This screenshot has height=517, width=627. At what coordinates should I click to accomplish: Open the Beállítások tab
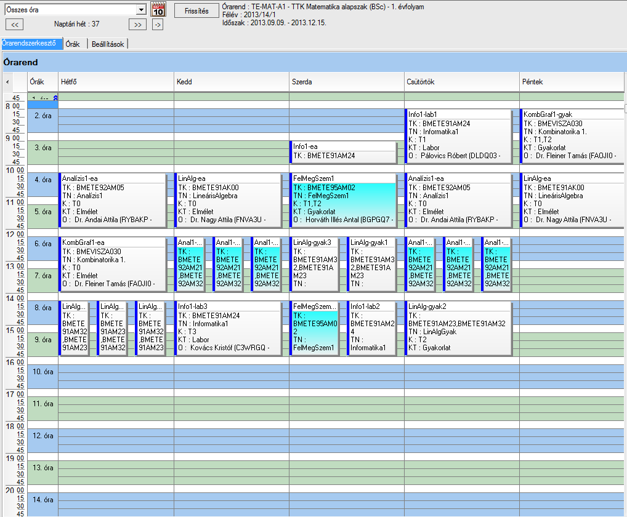point(108,44)
